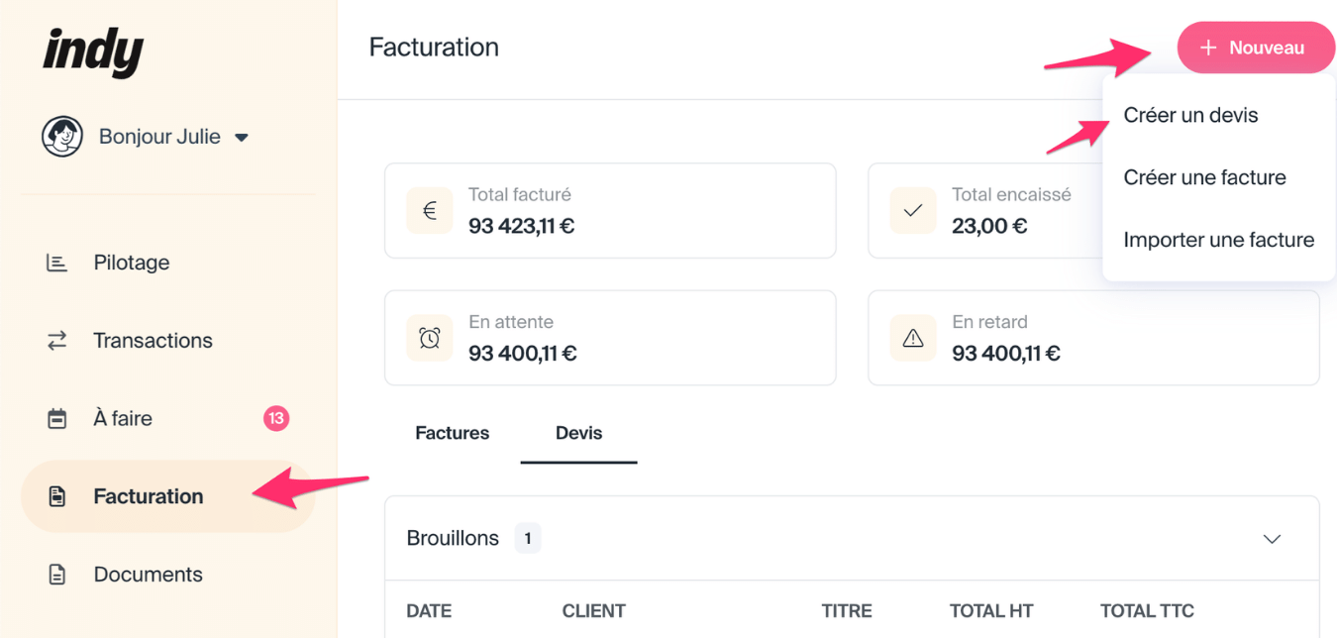The height and width of the screenshot is (638, 1337).
Task: Choose Créer un devis
Action: pyautogui.click(x=1190, y=115)
